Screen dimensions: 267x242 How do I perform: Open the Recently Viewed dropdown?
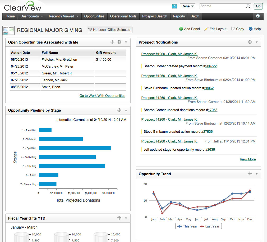click(62, 16)
